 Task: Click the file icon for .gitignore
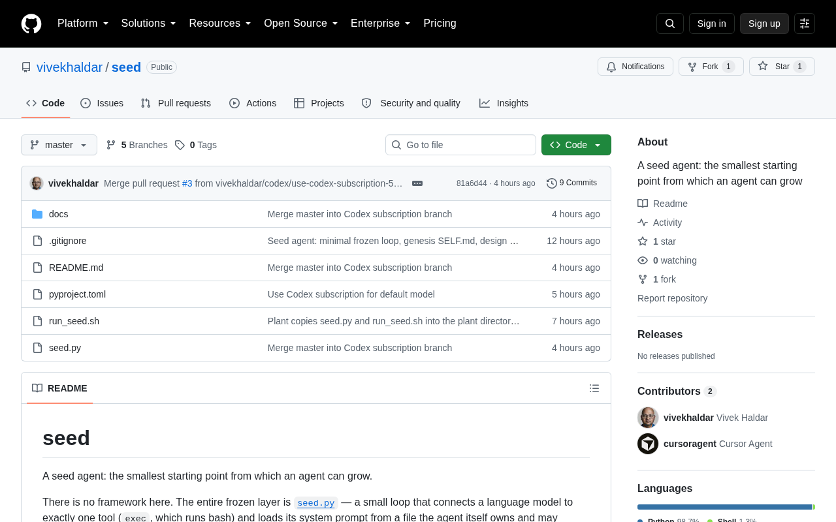coord(37,241)
